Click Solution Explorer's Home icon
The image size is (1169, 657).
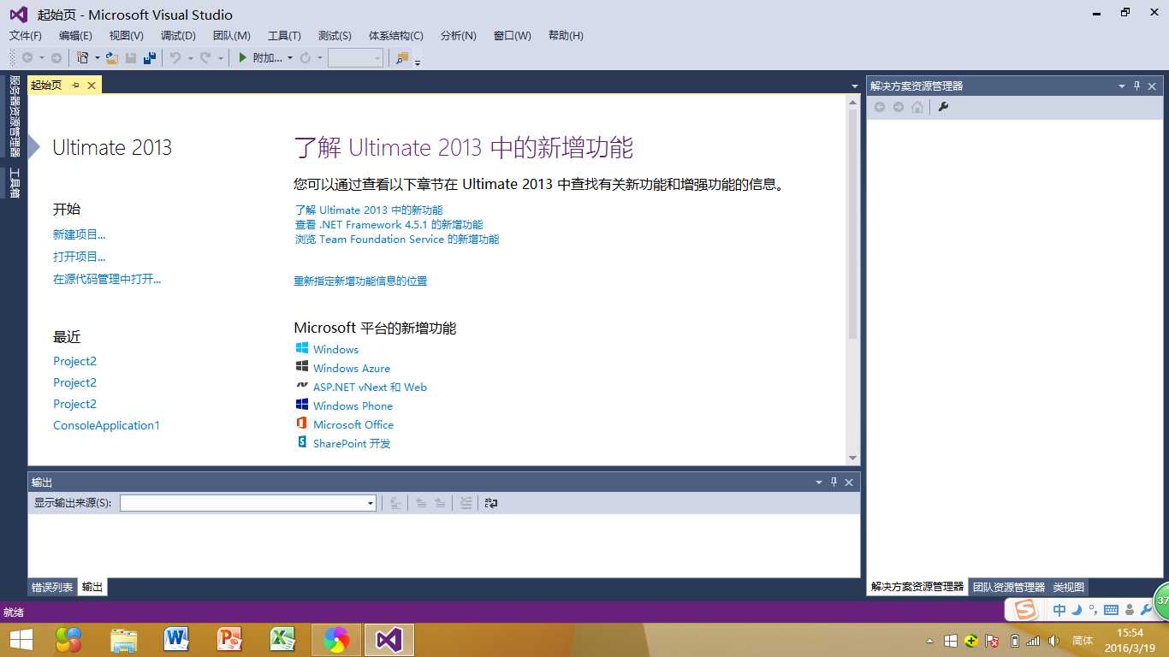[x=917, y=107]
